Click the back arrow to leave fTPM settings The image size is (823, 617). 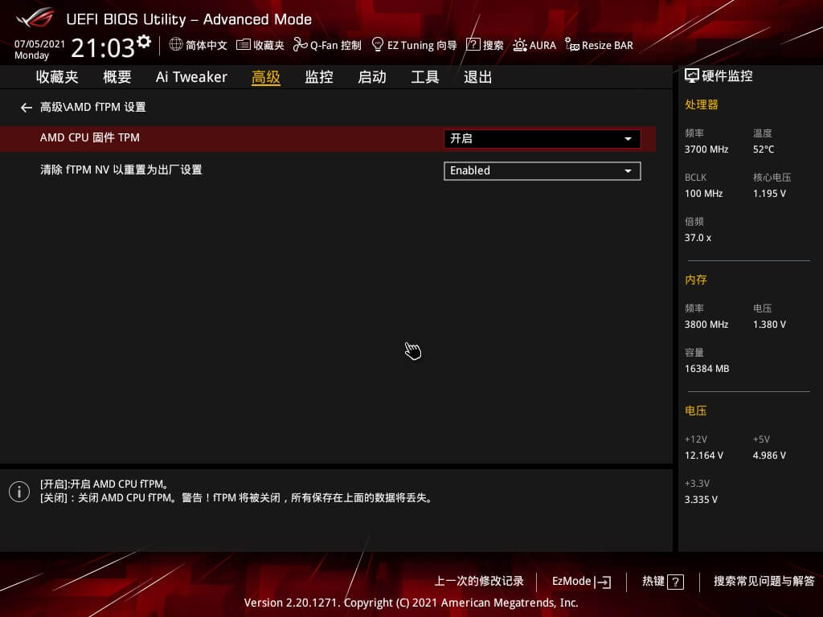[26, 107]
